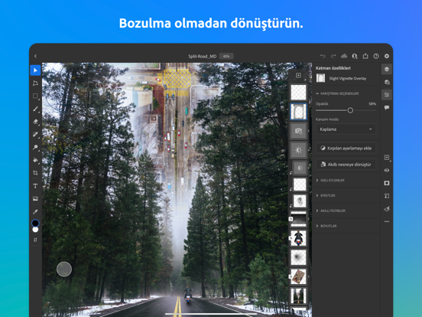The width and height of the screenshot is (422, 317).
Task: Select the first brightness adjustment layer thumbnail
Action: click(298, 150)
